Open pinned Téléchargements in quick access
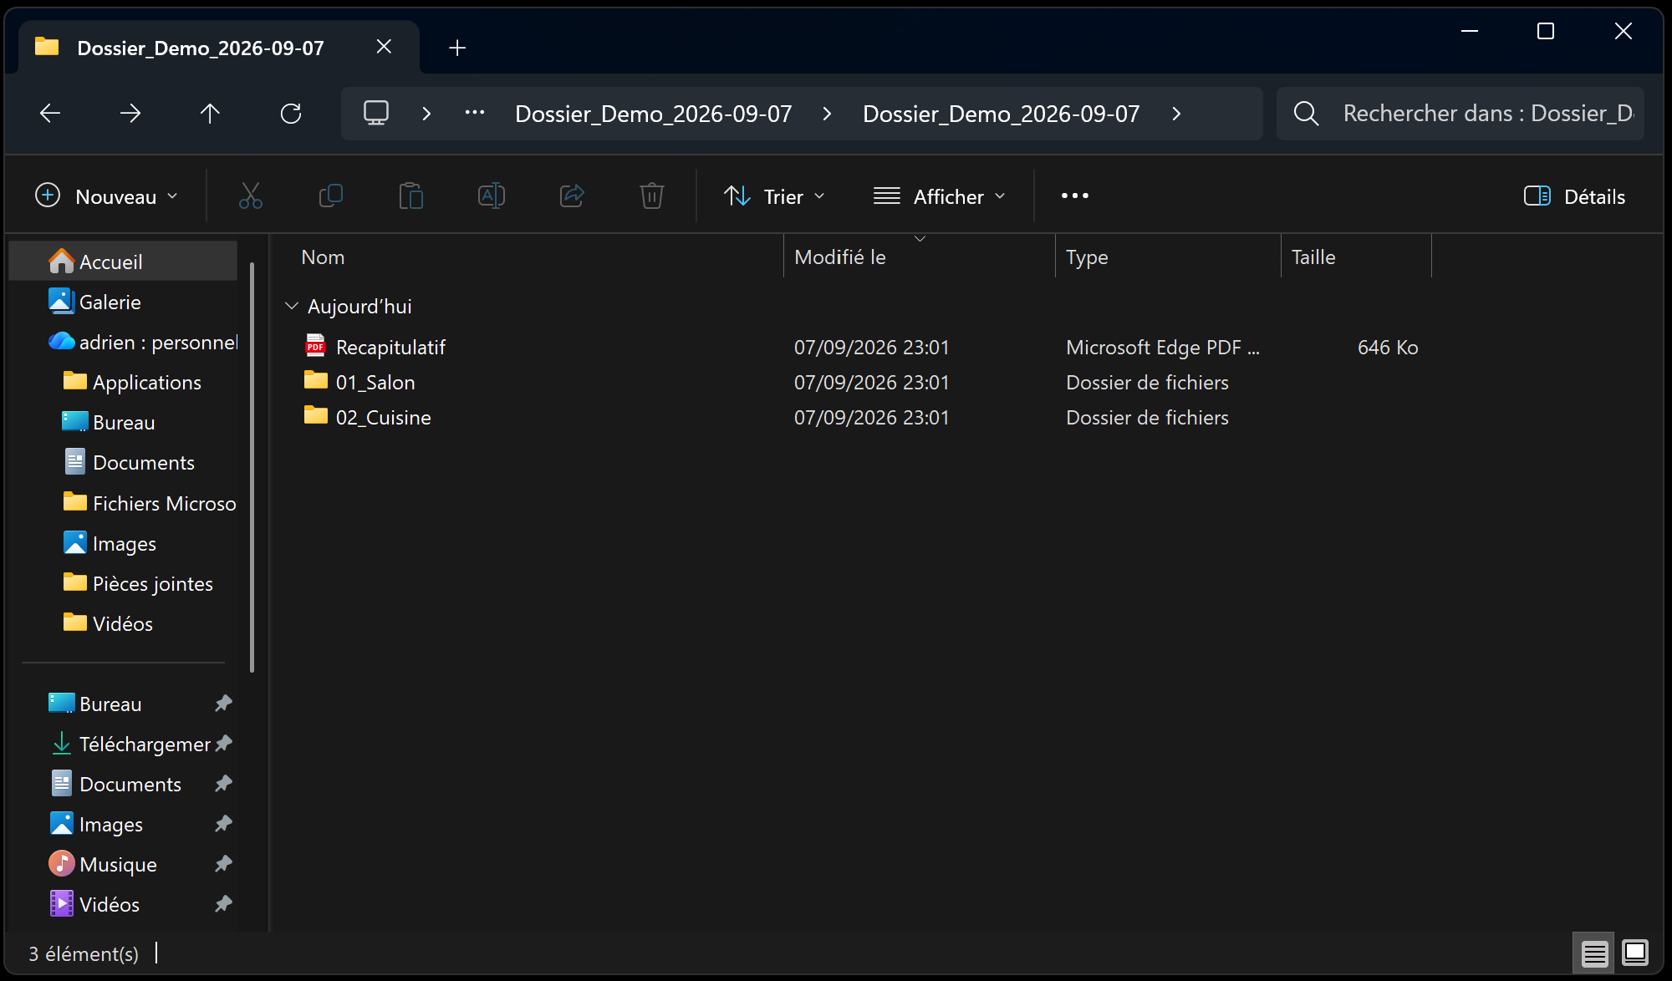Screen dimensions: 1672x981 (123, 744)
